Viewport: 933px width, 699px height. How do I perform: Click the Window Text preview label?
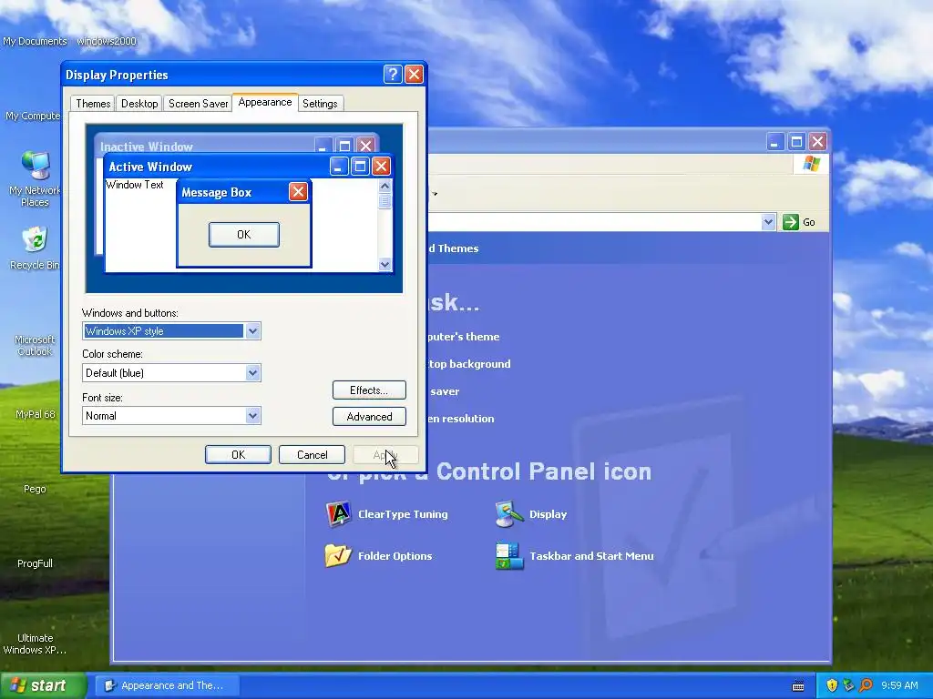click(x=135, y=185)
